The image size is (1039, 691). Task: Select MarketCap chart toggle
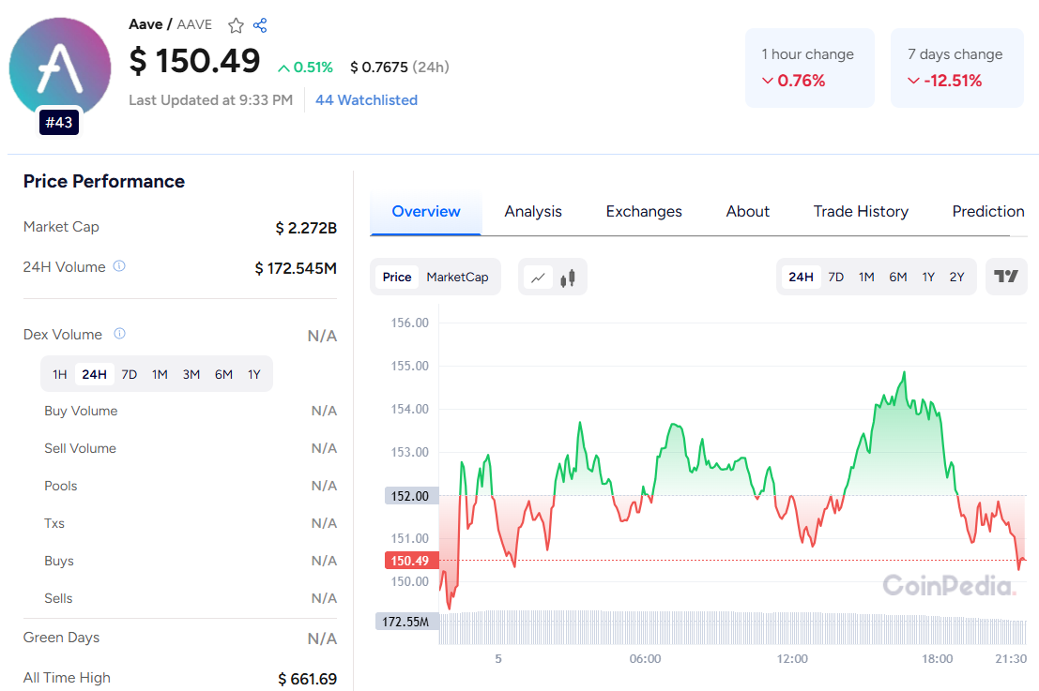pos(457,278)
